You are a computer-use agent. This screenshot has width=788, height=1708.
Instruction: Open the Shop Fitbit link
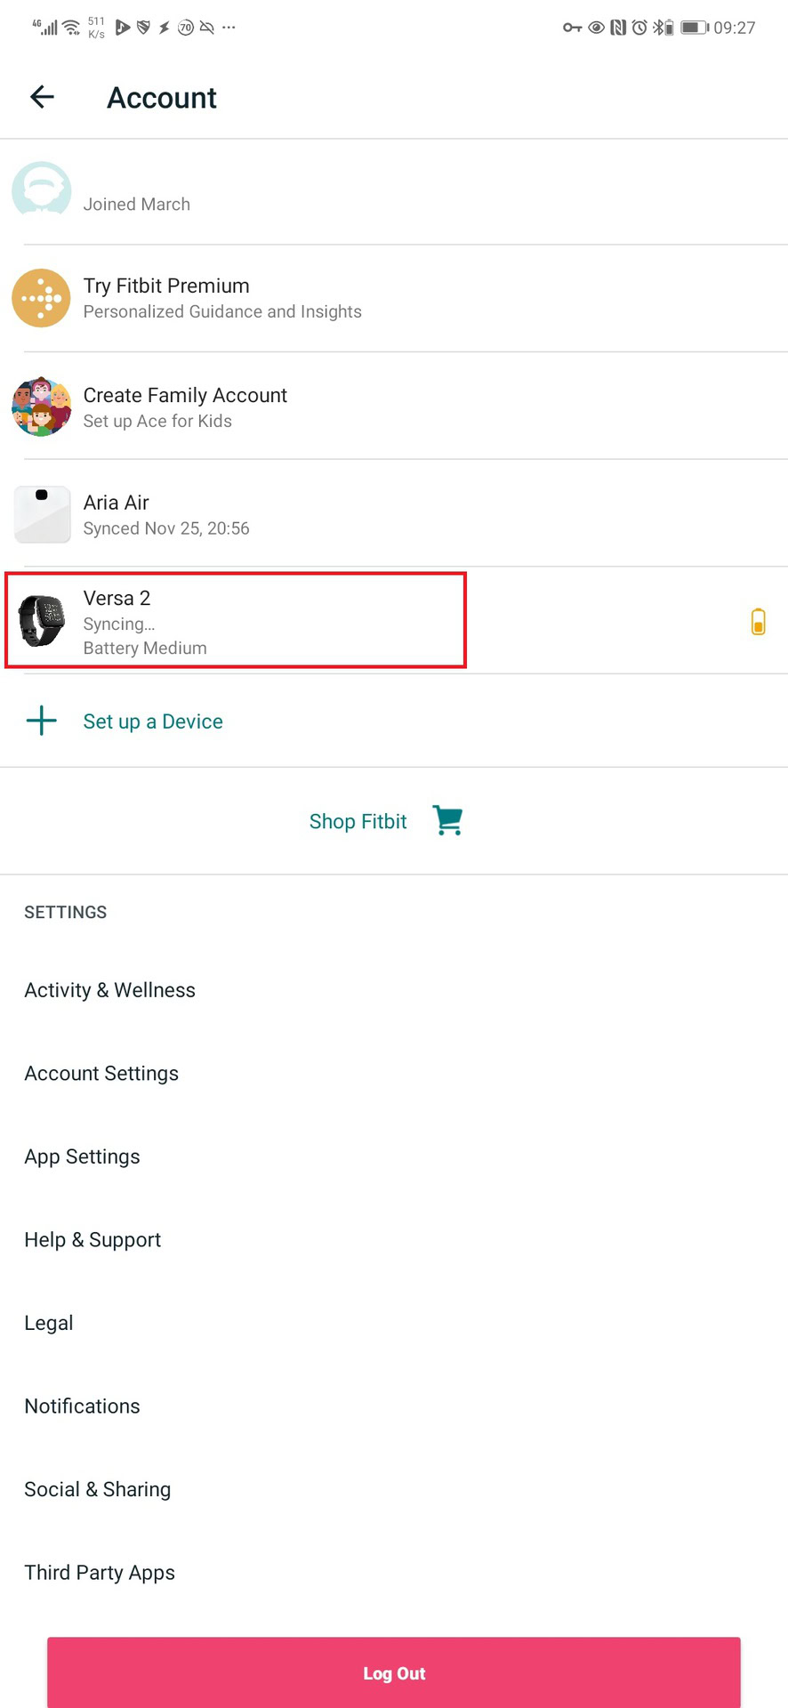pos(358,821)
